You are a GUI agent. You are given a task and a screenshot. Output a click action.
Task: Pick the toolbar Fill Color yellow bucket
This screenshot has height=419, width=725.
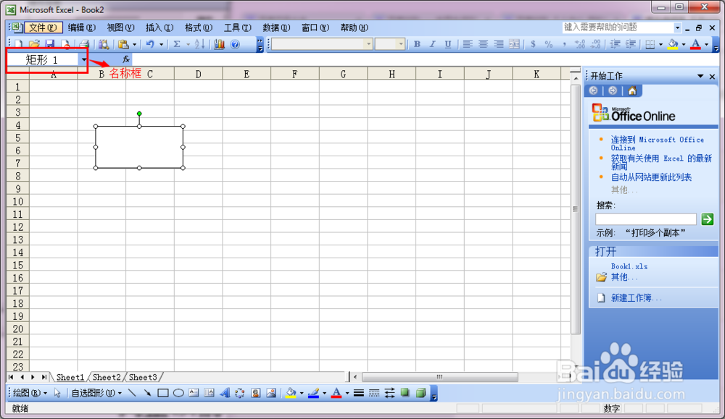673,44
